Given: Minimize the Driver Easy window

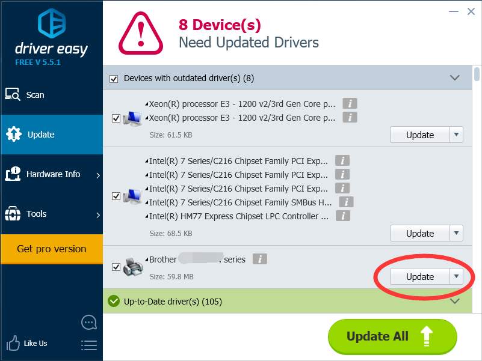Looking at the screenshot, I should pos(454,11).
